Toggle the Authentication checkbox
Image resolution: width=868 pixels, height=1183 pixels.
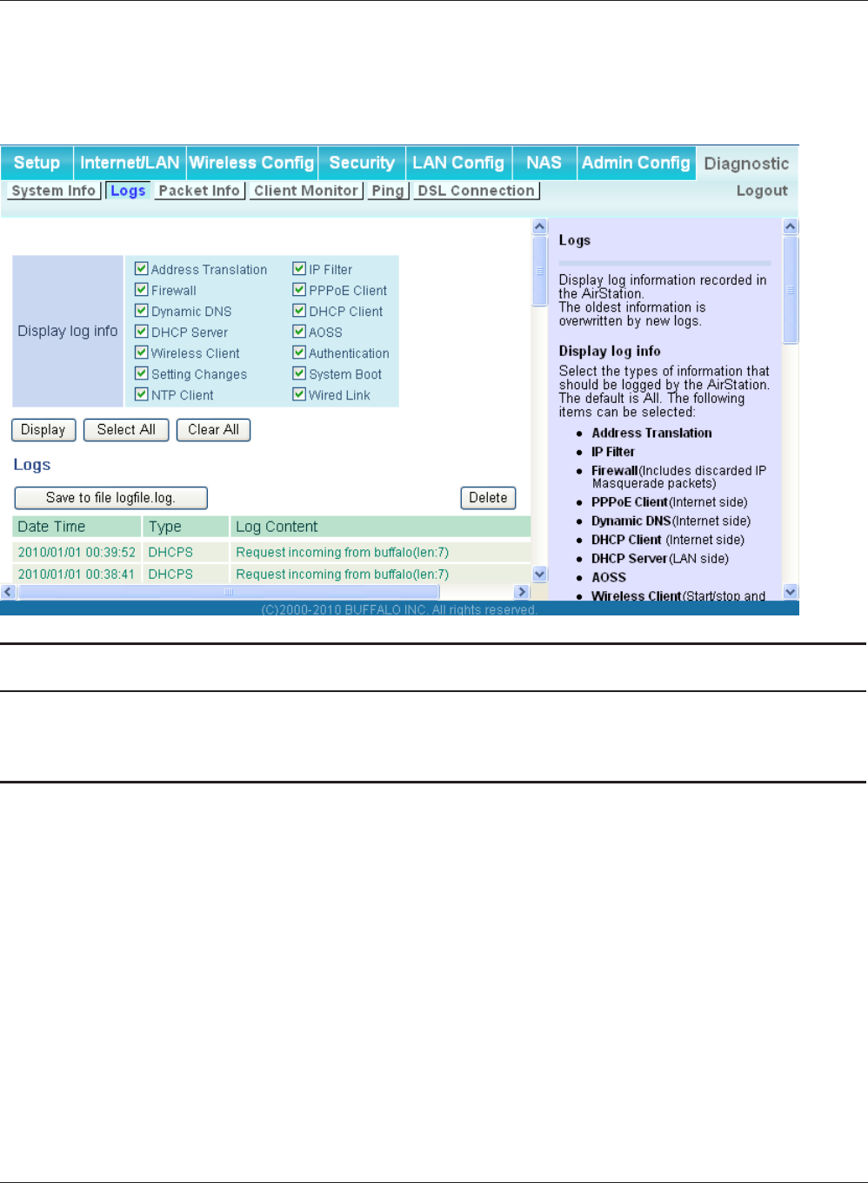coord(299,353)
